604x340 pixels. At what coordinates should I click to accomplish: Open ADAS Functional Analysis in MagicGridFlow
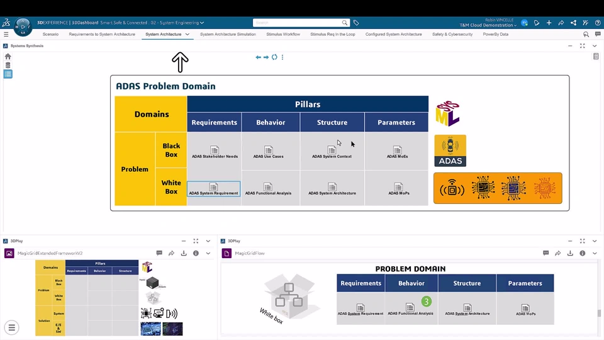tap(410, 309)
